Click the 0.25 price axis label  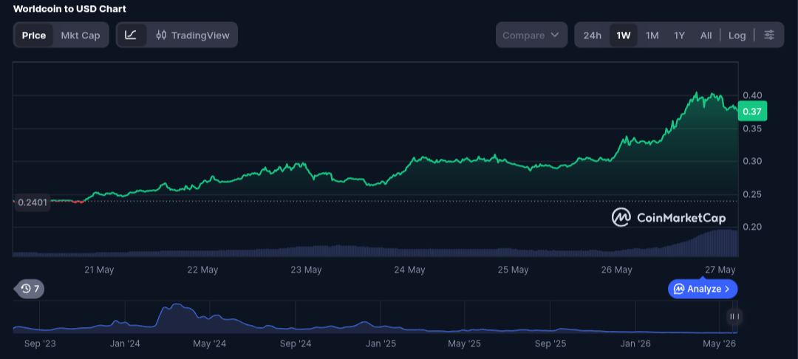click(x=752, y=194)
